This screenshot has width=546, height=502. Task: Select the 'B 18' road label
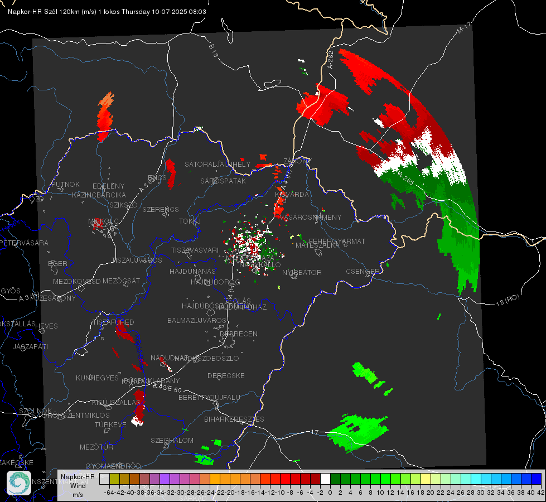[x=214, y=51]
